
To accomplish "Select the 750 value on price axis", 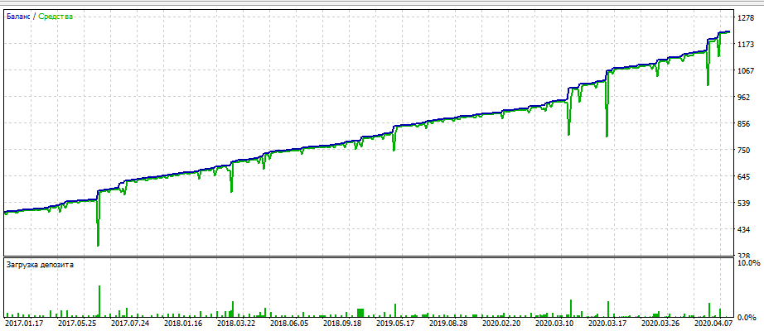I will (x=743, y=150).
